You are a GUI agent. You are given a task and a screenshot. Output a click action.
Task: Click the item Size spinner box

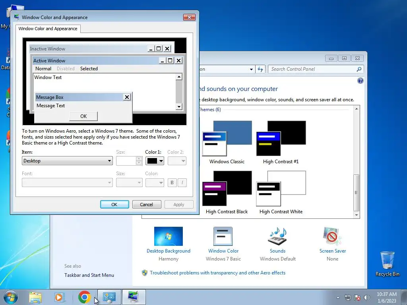pos(129,161)
